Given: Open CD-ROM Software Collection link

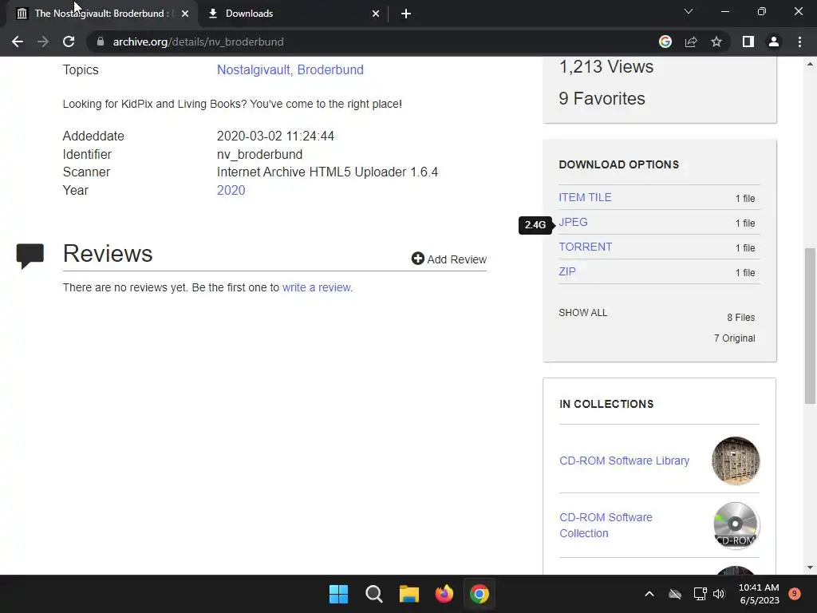Looking at the screenshot, I should pos(606,525).
